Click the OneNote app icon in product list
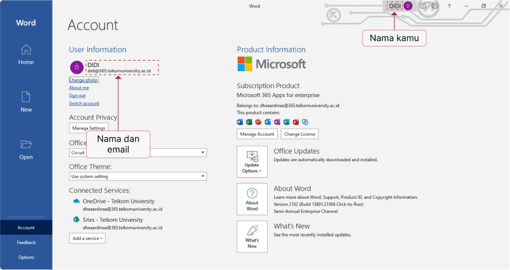 pos(277,122)
